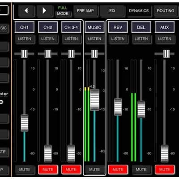
Task: Enable LISTEN on CH1
Action: click(25, 39)
